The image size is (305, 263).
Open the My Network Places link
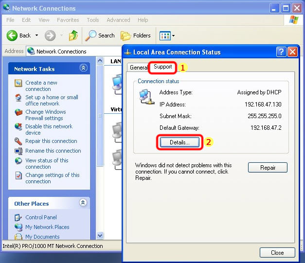47,227
